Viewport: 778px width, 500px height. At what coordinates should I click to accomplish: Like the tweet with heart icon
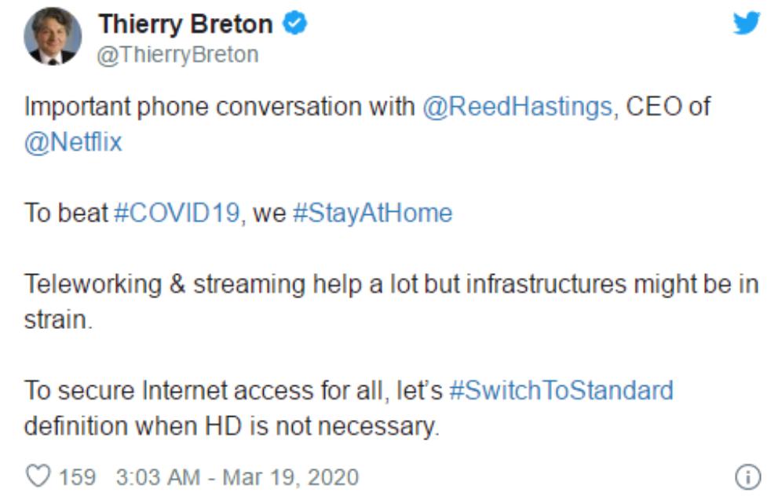coord(38,476)
